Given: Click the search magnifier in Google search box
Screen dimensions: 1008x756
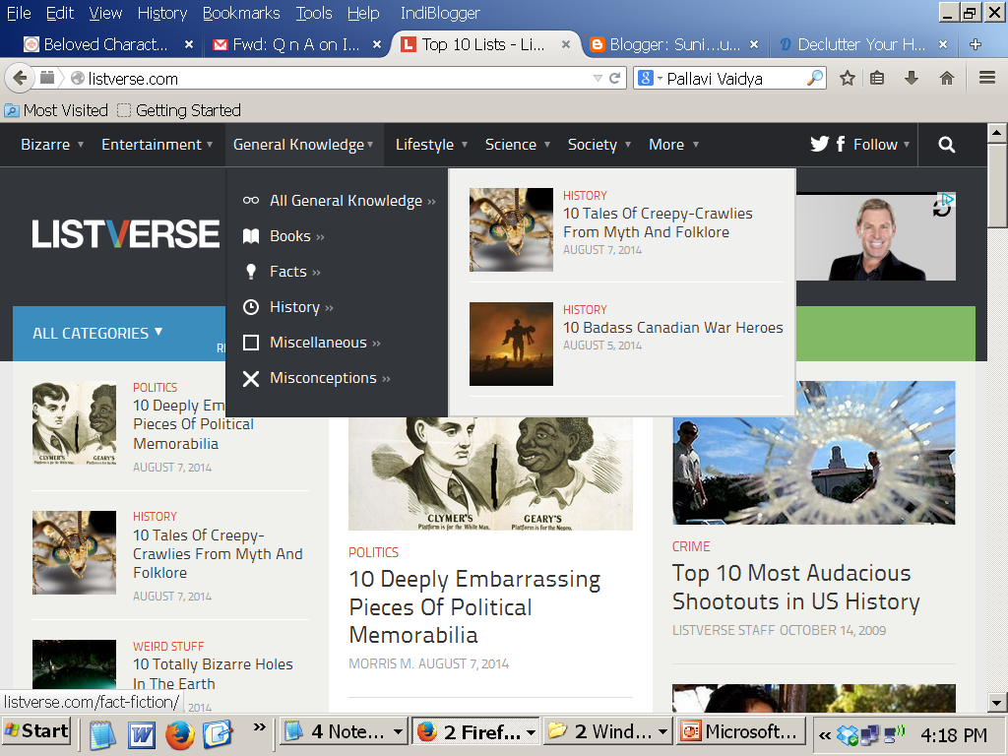Looking at the screenshot, I should 814,79.
